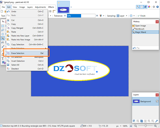Image resolution: width=160 pixels, height=128 pixels.
Task: Zoom out with the magnifier minus icon
Action: pyautogui.click(x=135, y=126)
